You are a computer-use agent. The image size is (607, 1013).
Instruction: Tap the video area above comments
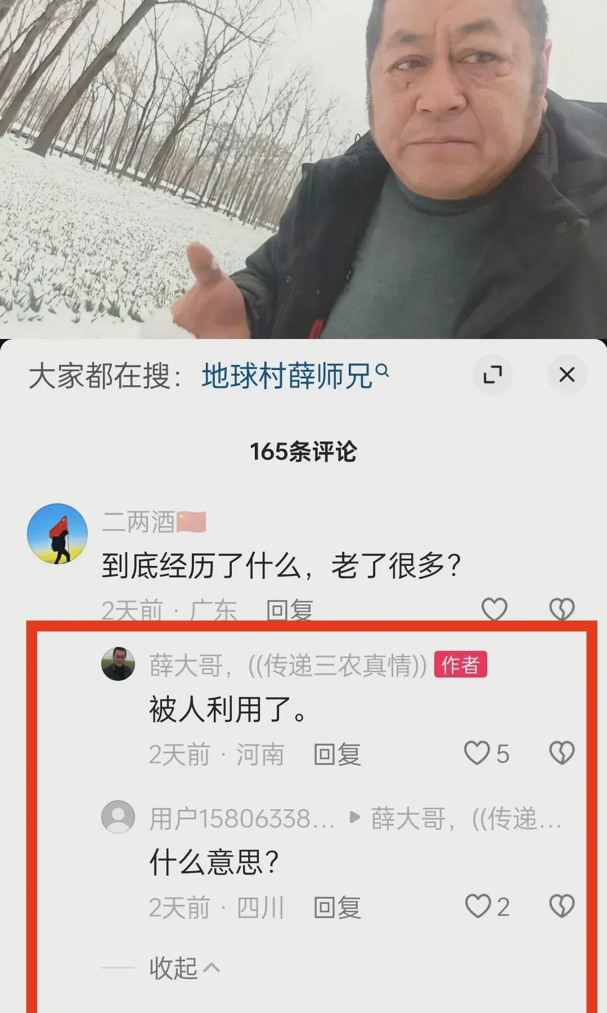point(303,169)
